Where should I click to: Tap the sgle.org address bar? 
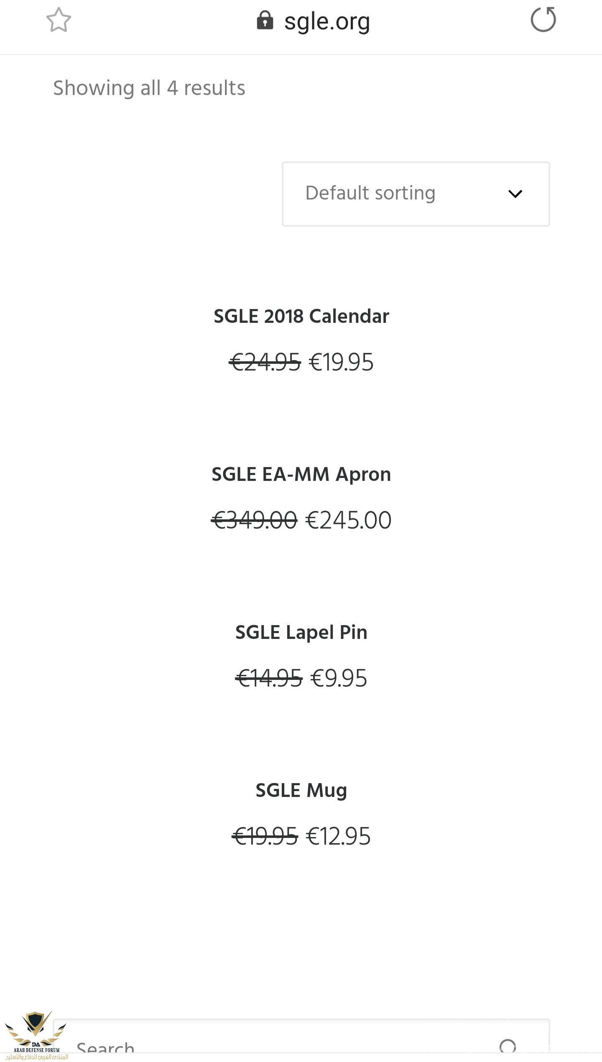(314, 21)
